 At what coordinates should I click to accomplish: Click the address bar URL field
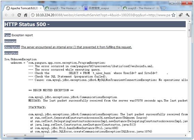coord(103,15)
